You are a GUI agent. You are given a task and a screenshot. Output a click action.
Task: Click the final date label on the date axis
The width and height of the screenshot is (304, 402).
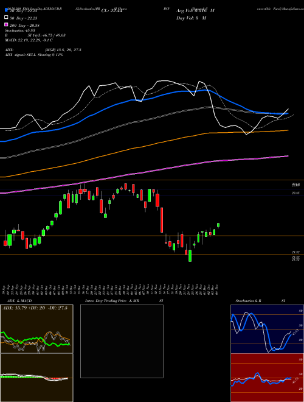pos(218,289)
